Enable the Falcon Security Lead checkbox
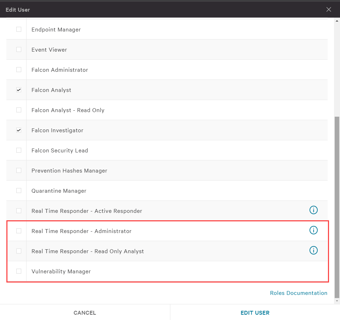Screen dimensions: 340x320 click(19, 150)
